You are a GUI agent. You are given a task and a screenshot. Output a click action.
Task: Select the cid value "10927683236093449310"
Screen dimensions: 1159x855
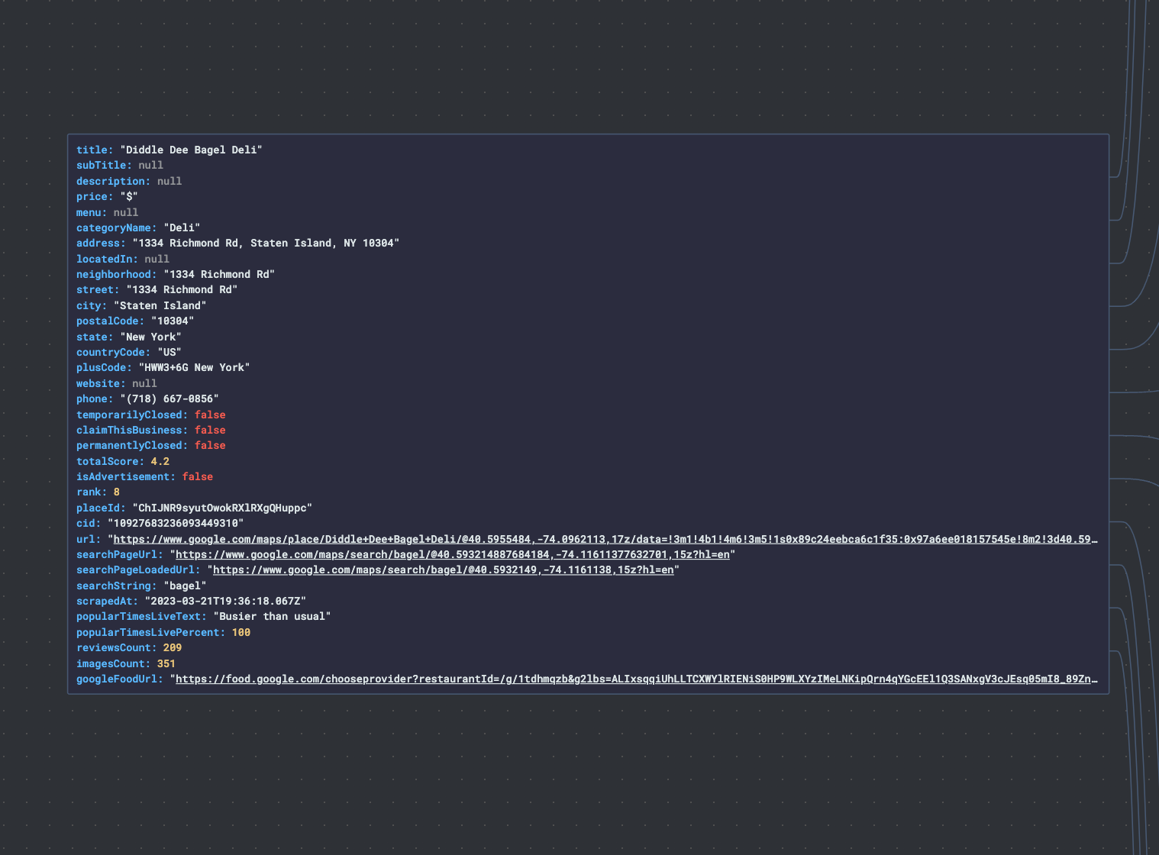click(x=176, y=523)
